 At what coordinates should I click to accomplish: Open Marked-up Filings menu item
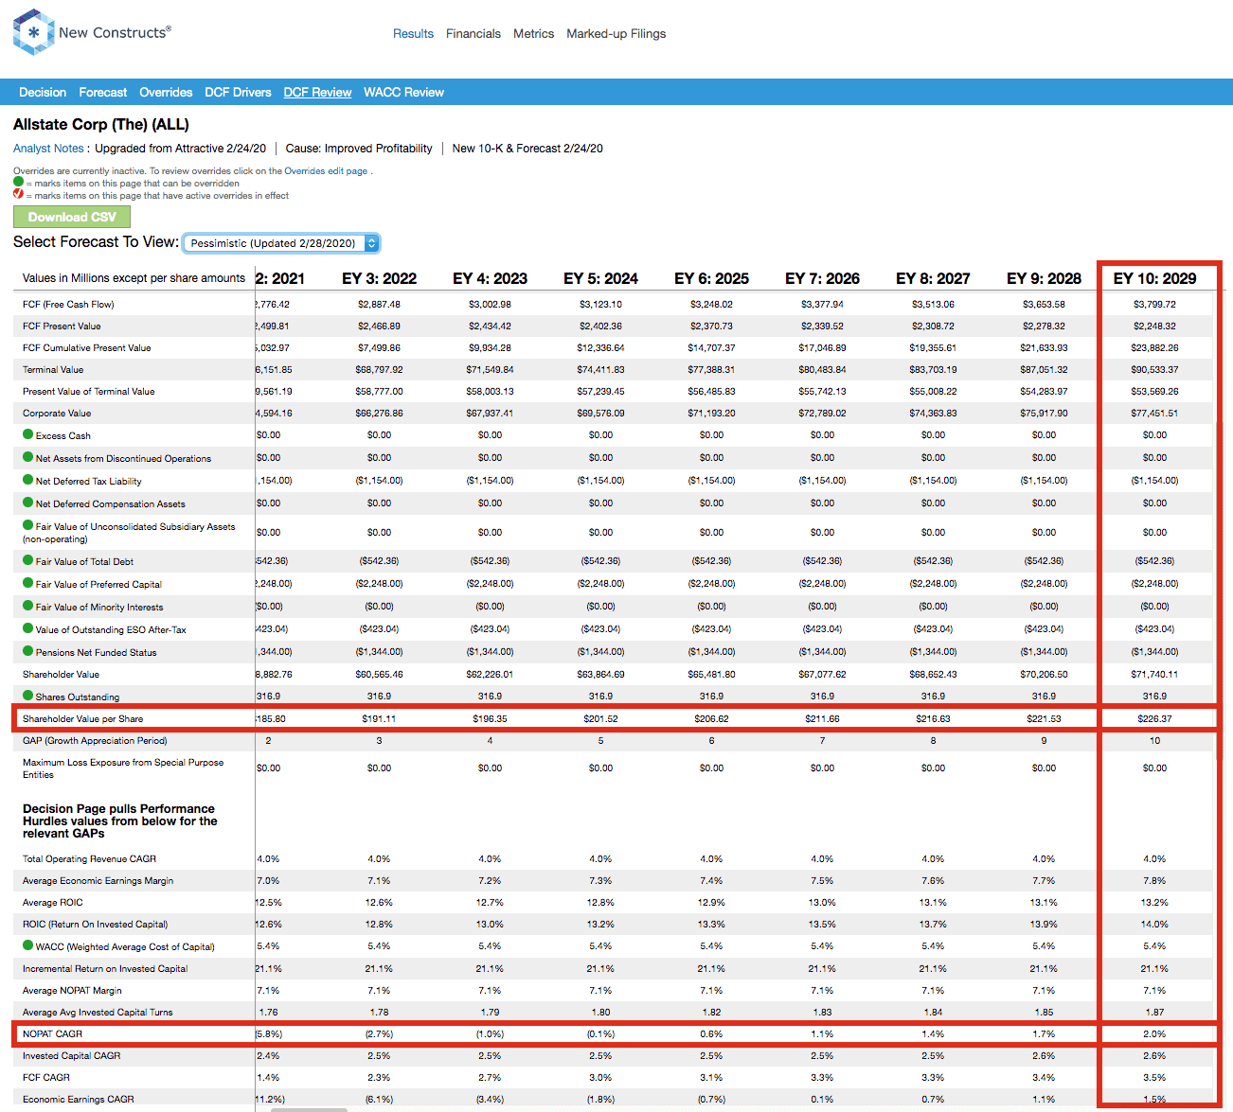616,33
